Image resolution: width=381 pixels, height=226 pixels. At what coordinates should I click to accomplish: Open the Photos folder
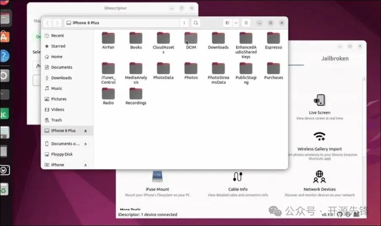pyautogui.click(x=191, y=71)
